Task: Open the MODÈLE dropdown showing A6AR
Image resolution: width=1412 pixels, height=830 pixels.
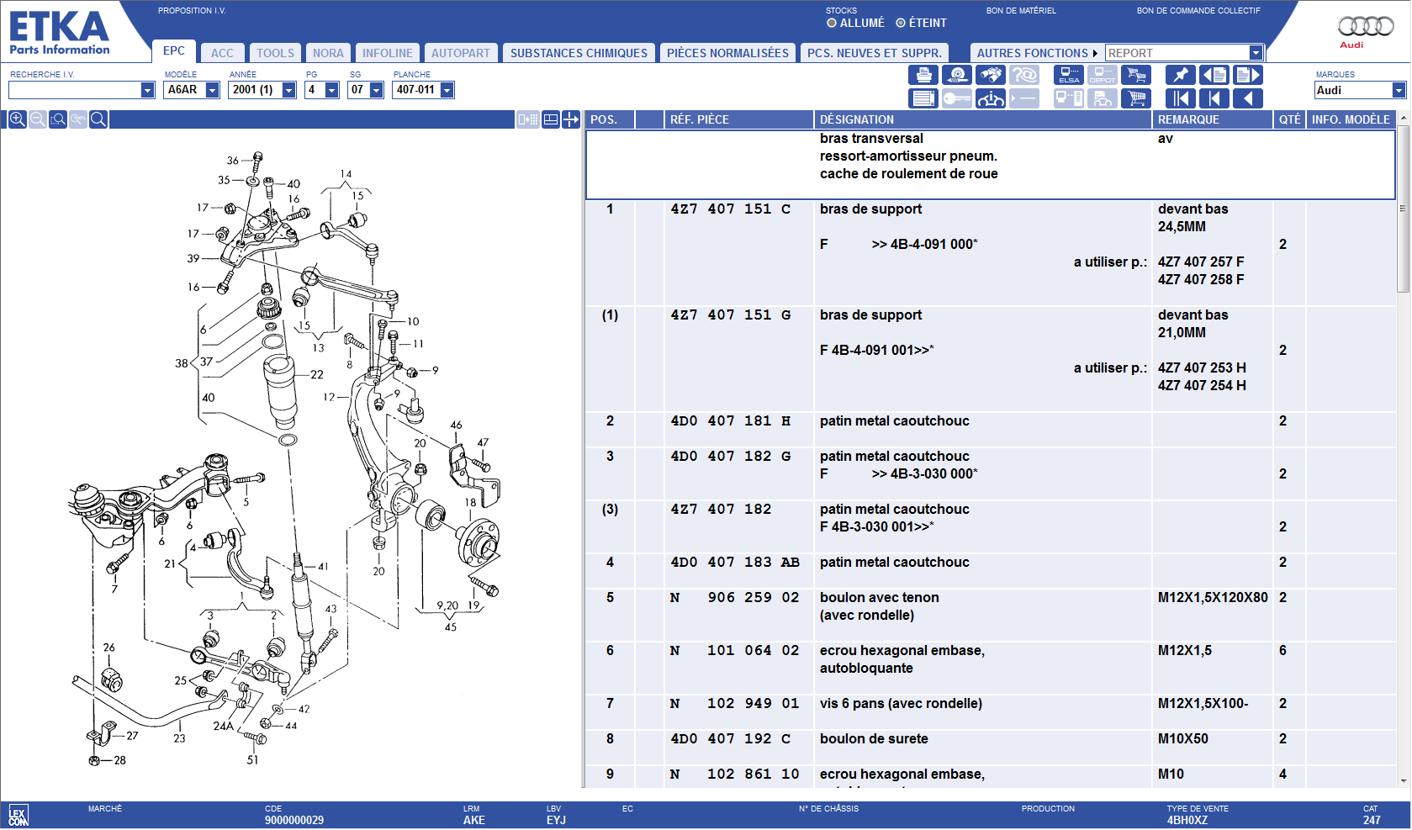Action: point(212,90)
